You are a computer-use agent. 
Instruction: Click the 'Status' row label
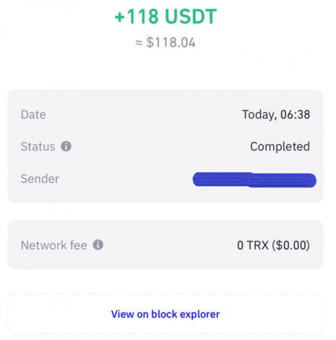pyautogui.click(x=38, y=146)
